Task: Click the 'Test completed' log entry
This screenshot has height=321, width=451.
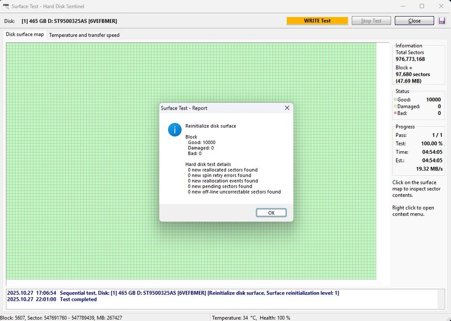Action: [x=78, y=299]
